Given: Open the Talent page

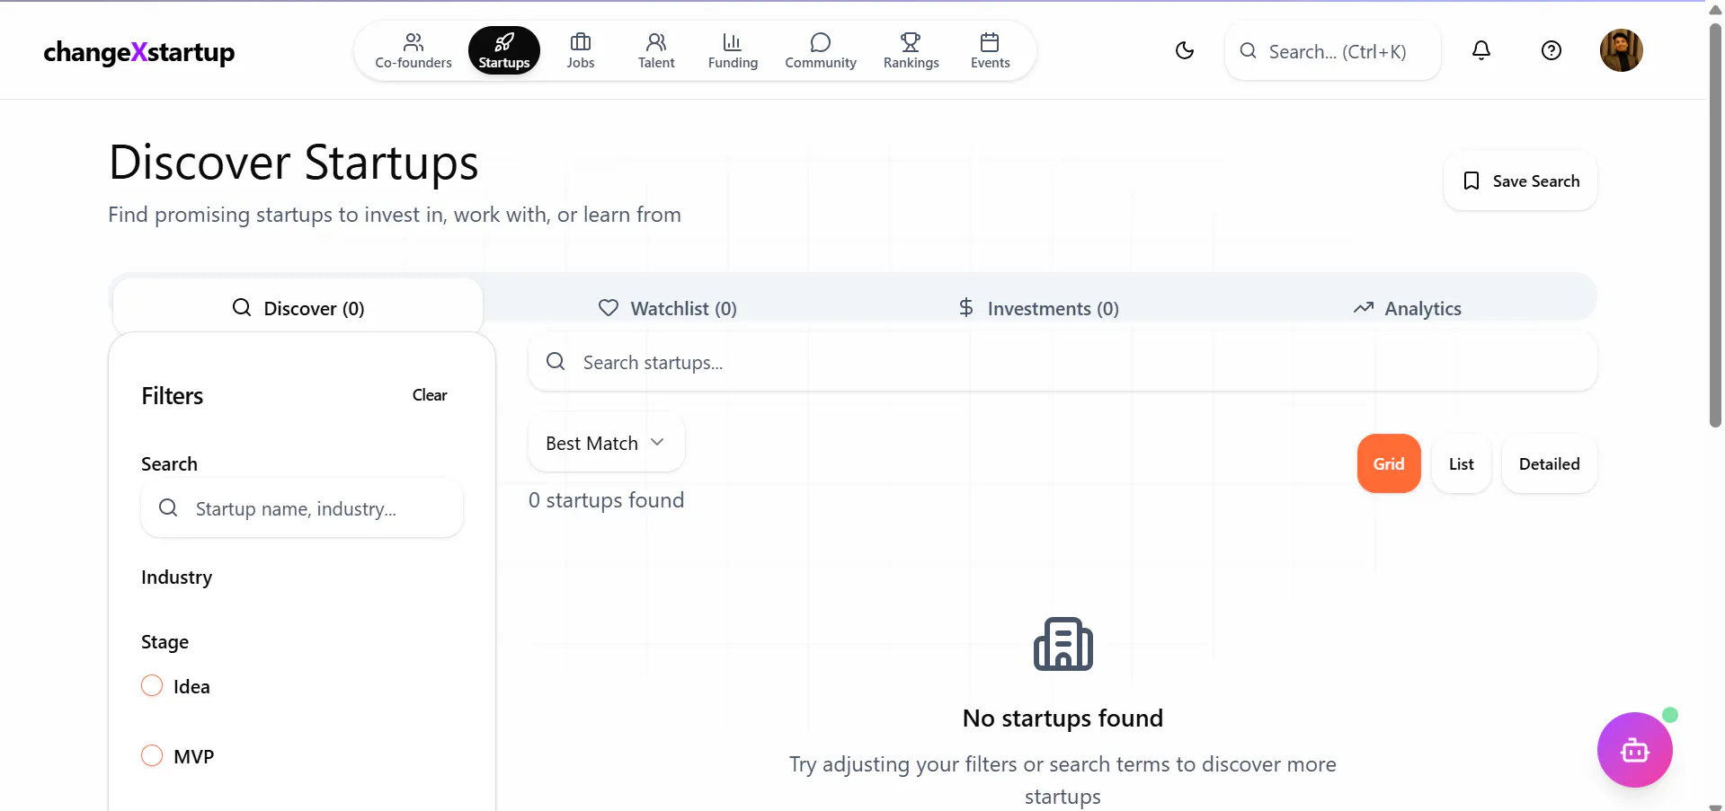Looking at the screenshot, I should (656, 51).
